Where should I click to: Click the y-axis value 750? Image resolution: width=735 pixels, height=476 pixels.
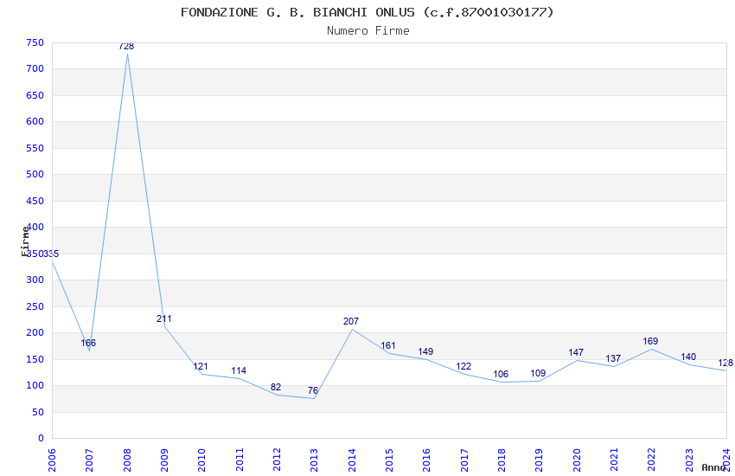point(35,42)
